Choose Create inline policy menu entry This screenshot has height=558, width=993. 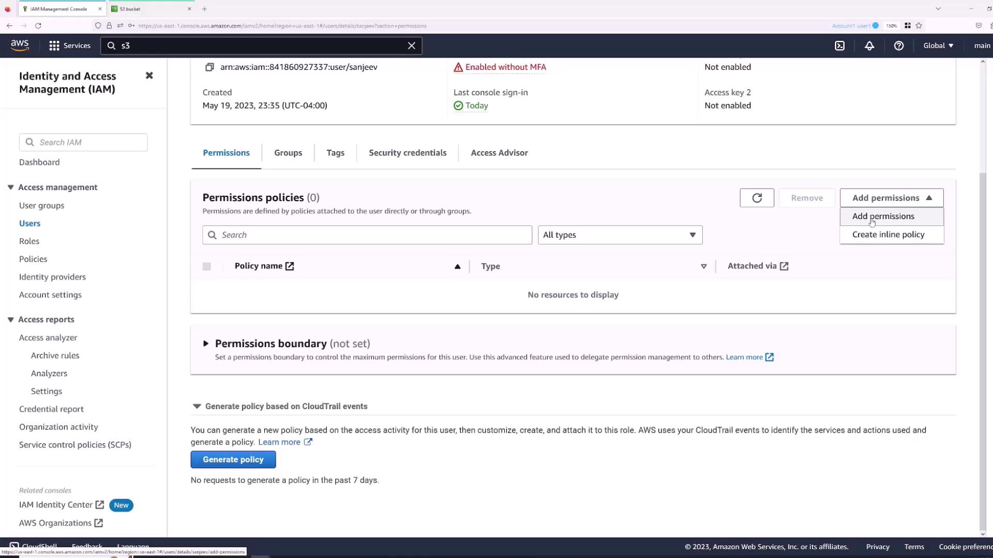coord(888,235)
